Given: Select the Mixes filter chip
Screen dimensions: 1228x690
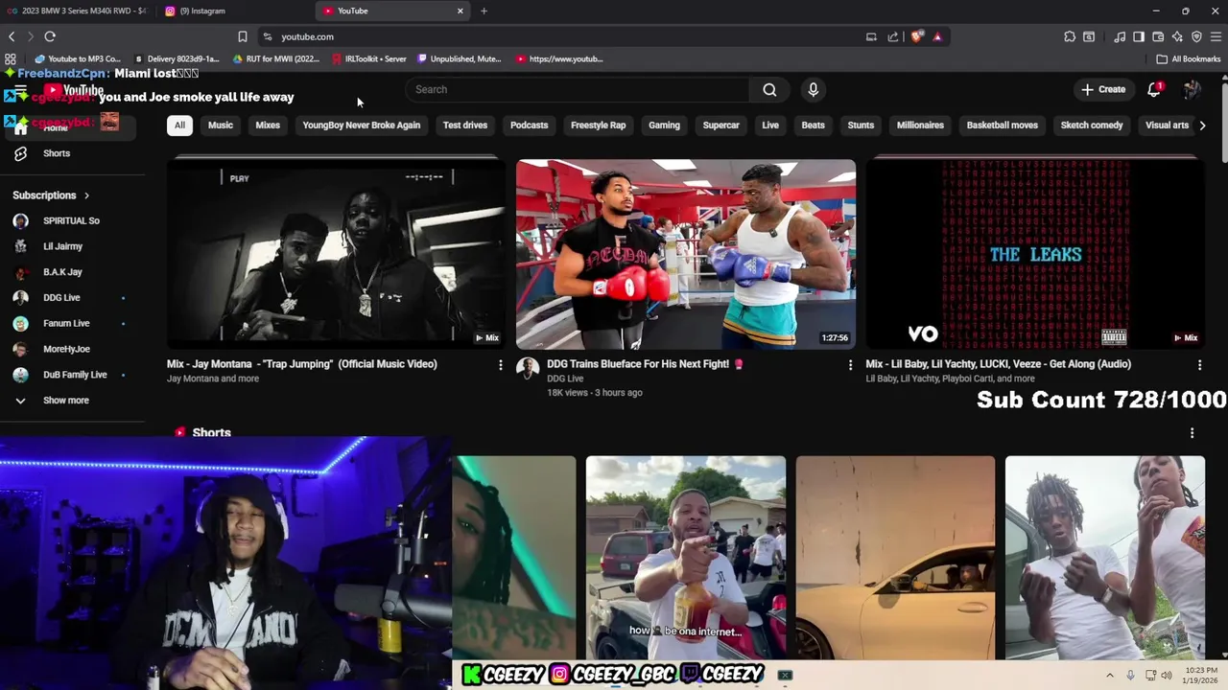Looking at the screenshot, I should point(268,126).
